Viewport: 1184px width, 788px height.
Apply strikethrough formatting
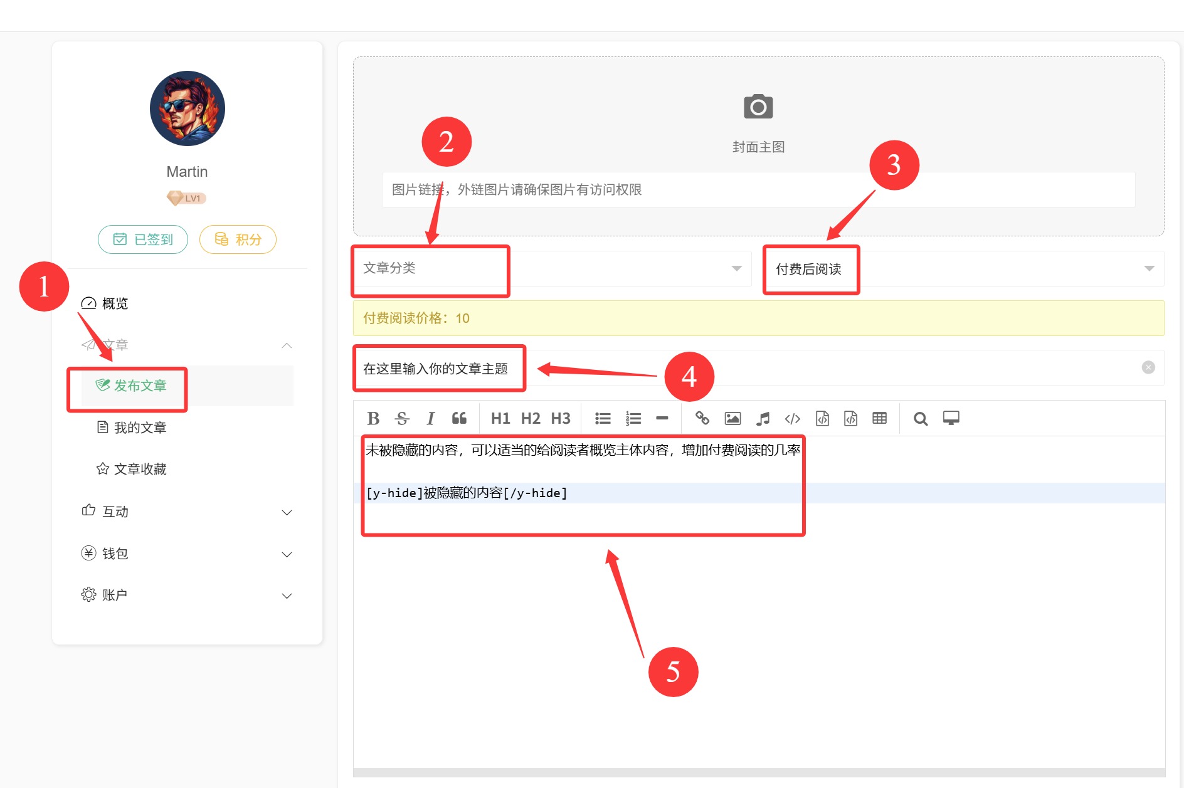[x=402, y=418]
